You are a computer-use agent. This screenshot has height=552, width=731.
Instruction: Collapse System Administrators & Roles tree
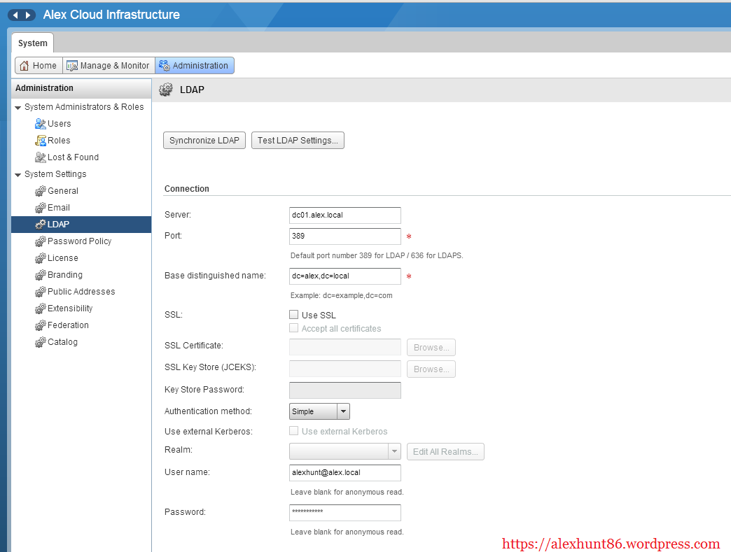click(x=18, y=107)
